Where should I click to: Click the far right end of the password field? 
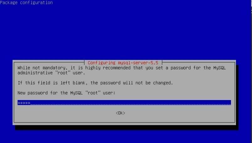[229, 103]
